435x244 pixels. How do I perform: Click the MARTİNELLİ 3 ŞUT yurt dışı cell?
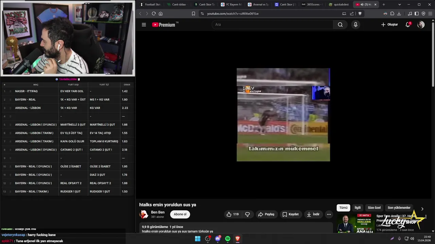73,125
